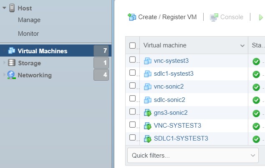Click the Console monitor icon

tap(214, 17)
